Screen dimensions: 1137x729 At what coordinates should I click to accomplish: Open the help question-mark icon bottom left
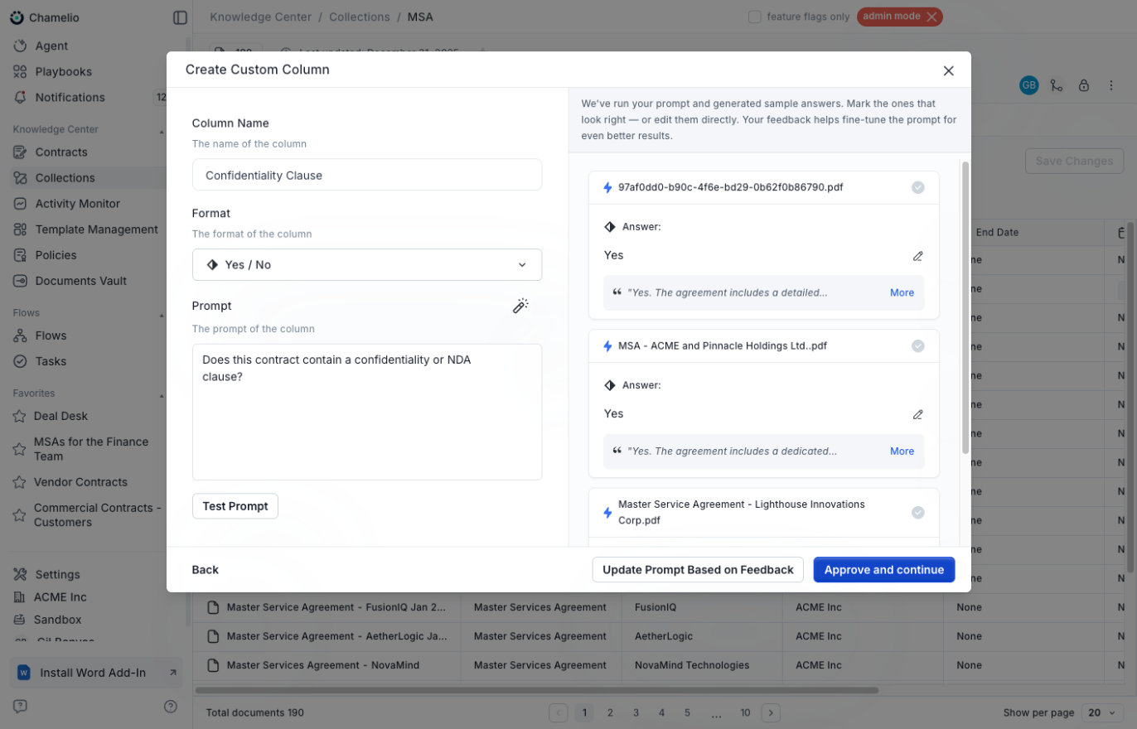tap(171, 706)
